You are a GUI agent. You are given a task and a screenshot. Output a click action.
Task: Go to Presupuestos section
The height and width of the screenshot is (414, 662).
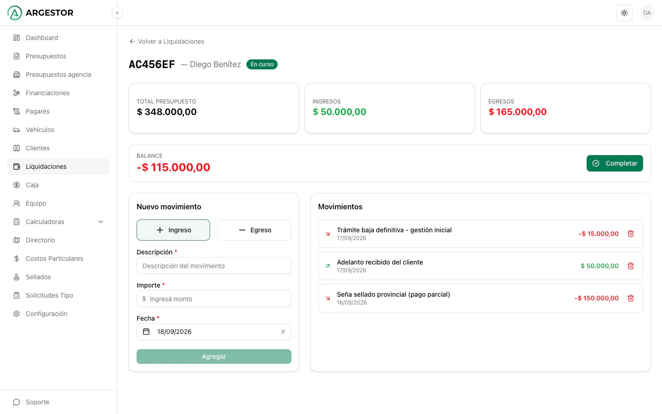pyautogui.click(x=58, y=56)
